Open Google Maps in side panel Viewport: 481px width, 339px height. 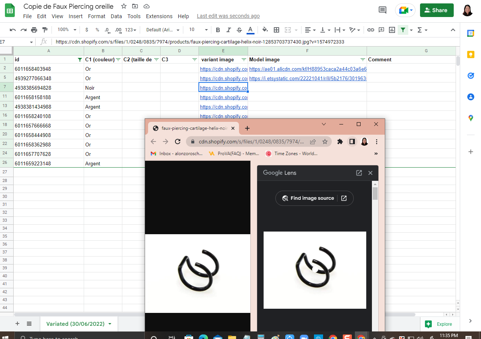pyautogui.click(x=471, y=118)
